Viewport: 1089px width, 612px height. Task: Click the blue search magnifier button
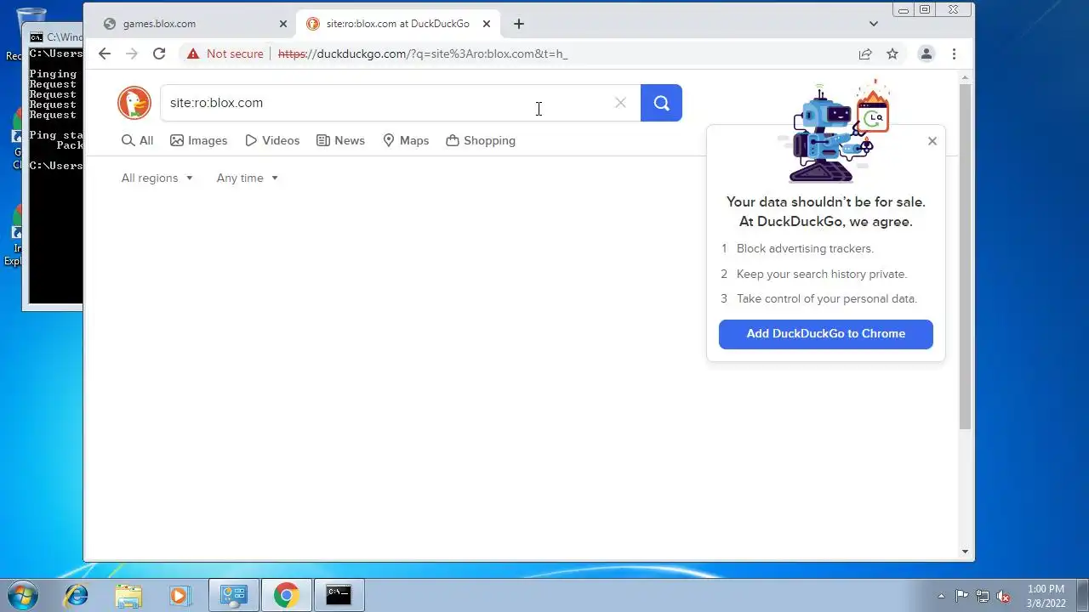pyautogui.click(x=661, y=103)
